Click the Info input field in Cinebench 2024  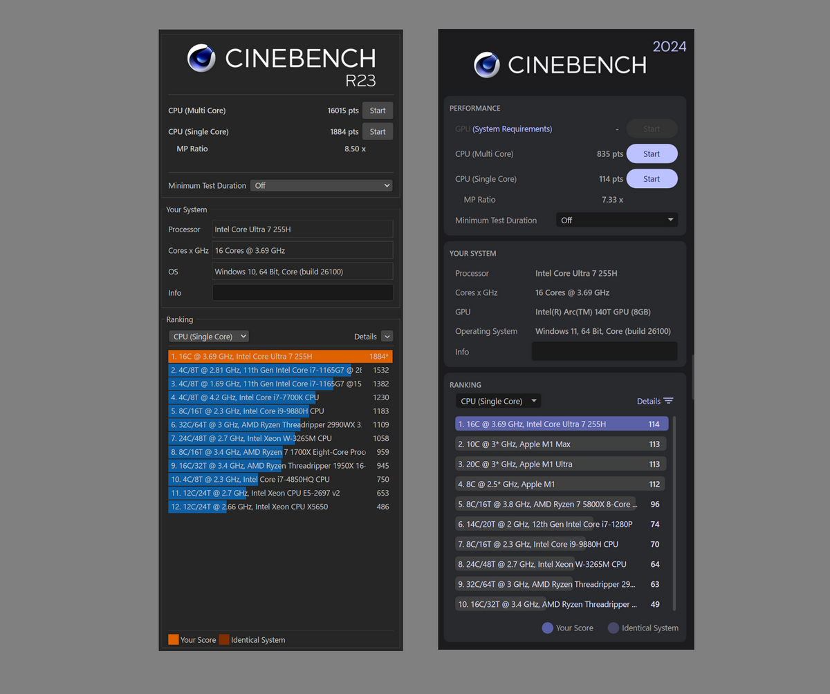pyautogui.click(x=605, y=352)
